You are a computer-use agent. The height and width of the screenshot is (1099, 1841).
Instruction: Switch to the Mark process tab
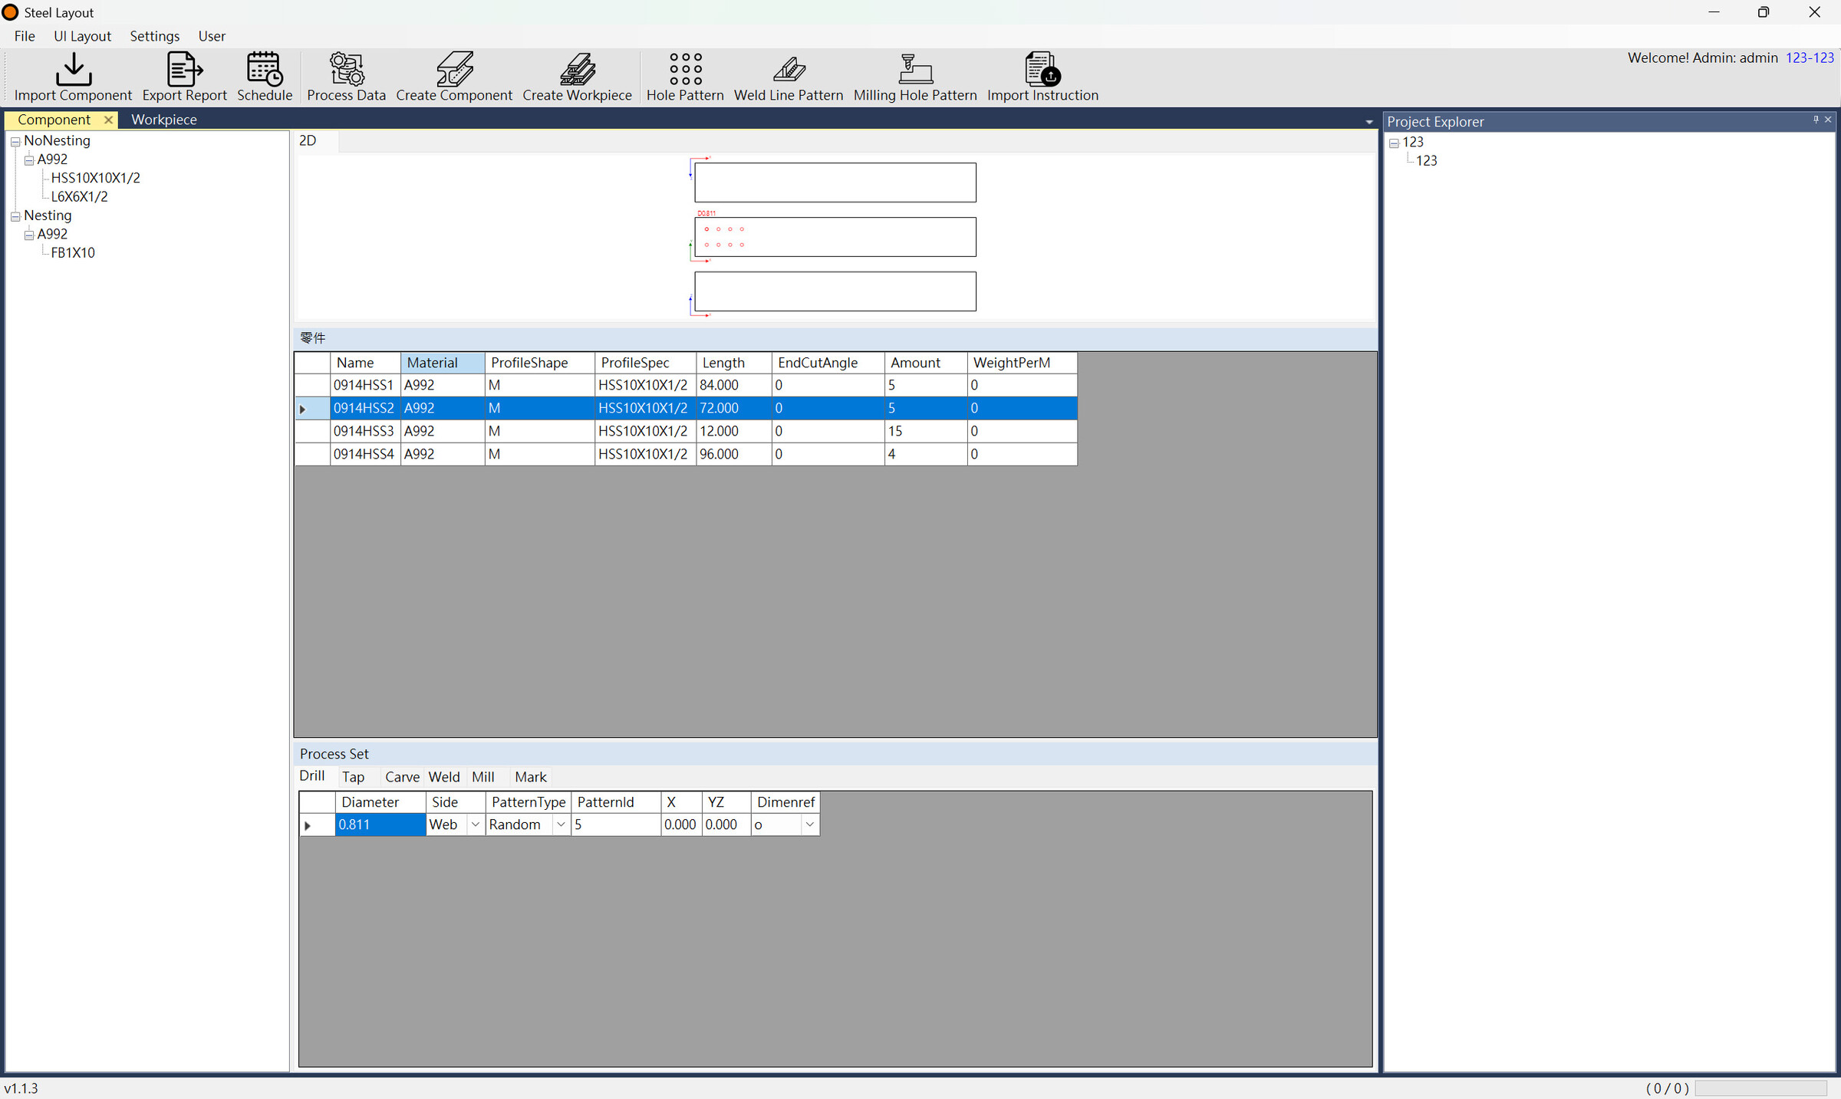pos(531,777)
